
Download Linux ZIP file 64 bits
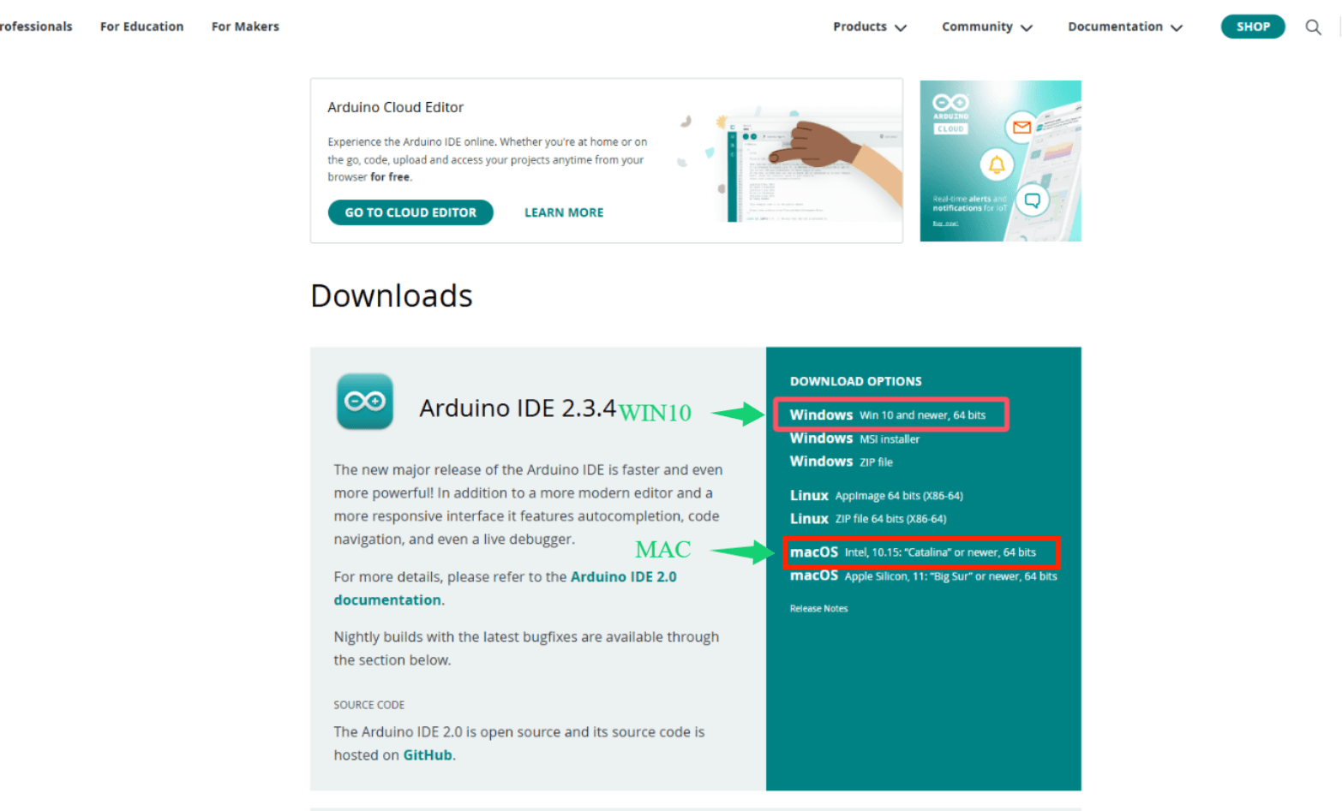(868, 519)
